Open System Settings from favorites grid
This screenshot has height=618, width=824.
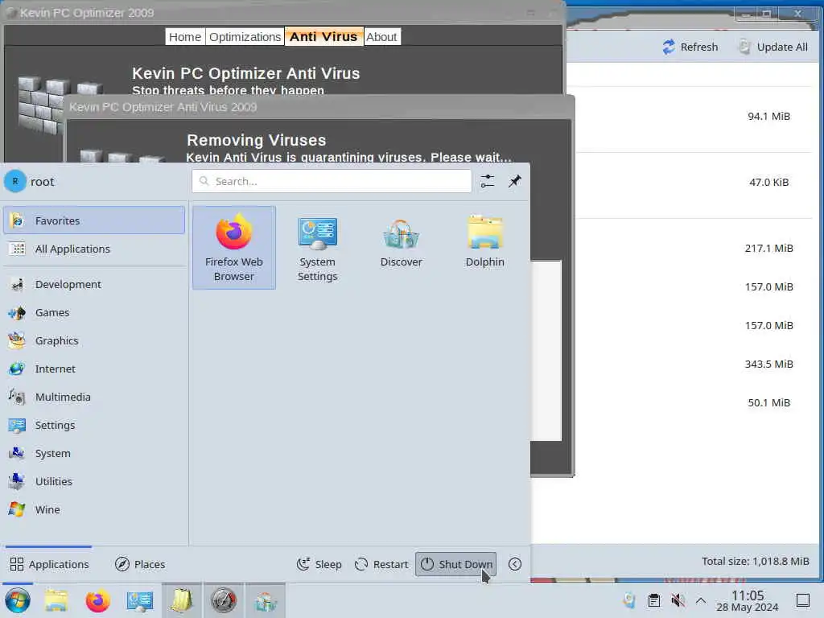tap(317, 248)
